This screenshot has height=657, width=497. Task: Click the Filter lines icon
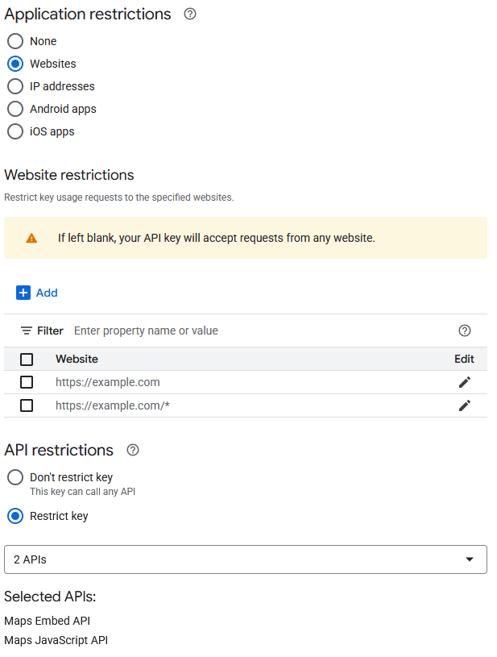pos(27,331)
